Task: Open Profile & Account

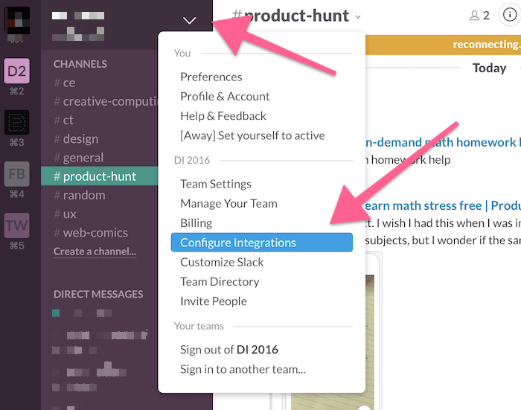Action: pyautogui.click(x=225, y=96)
